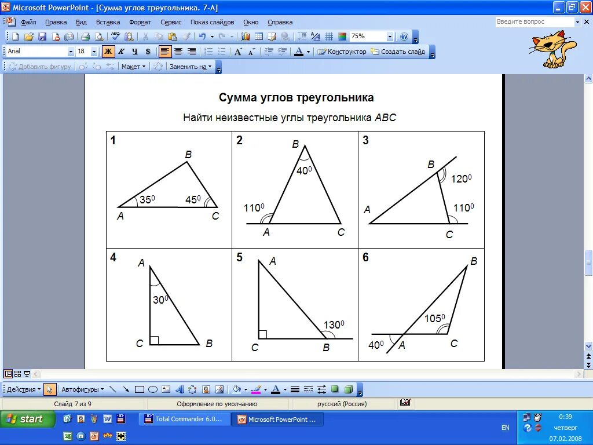Screen dimensions: 593x445
Task: Insert picture from file
Action: pos(219,389)
